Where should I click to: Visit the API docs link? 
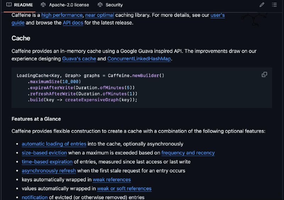pos(73,23)
